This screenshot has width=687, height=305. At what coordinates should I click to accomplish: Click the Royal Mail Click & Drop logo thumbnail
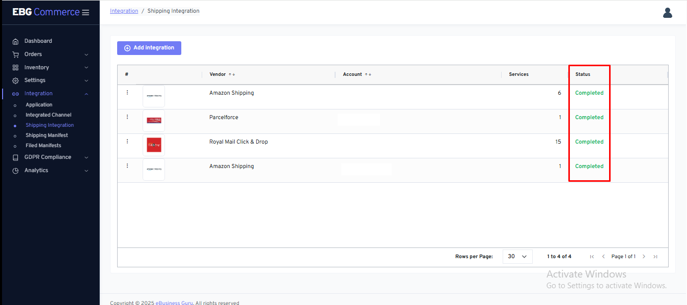pos(154,145)
